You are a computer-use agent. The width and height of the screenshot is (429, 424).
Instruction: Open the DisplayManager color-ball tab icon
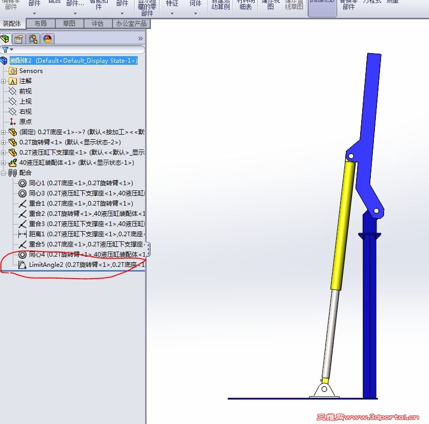click(x=47, y=39)
